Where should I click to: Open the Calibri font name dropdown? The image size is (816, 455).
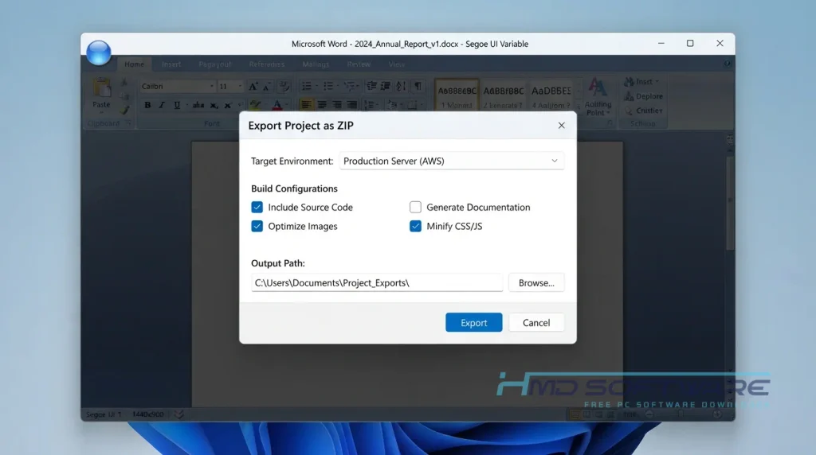pos(212,86)
